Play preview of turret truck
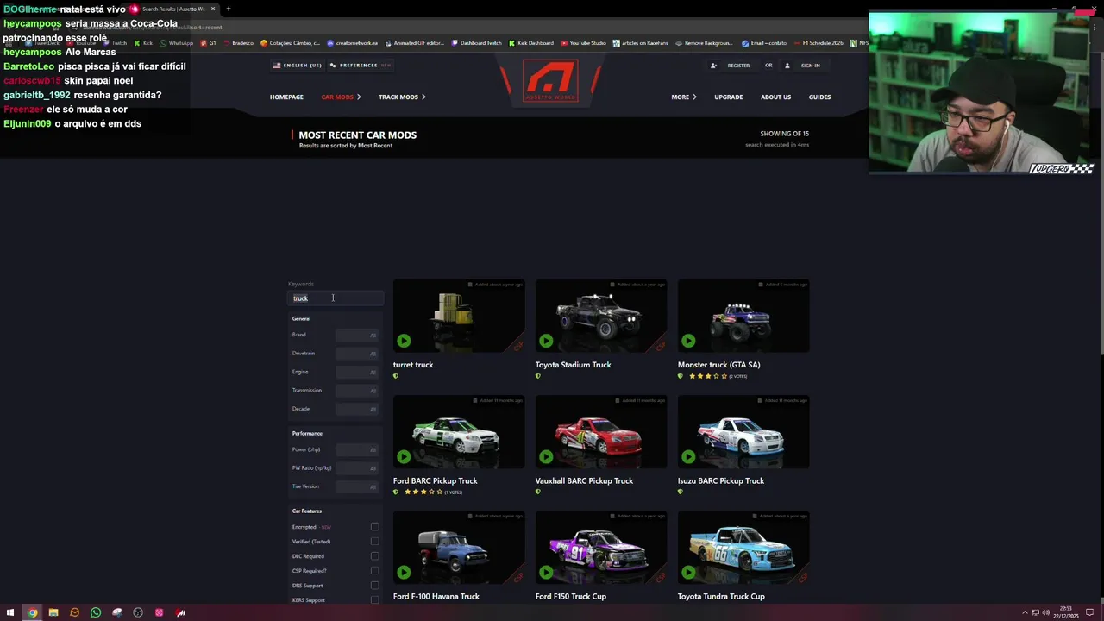The height and width of the screenshot is (621, 1104). tap(404, 341)
